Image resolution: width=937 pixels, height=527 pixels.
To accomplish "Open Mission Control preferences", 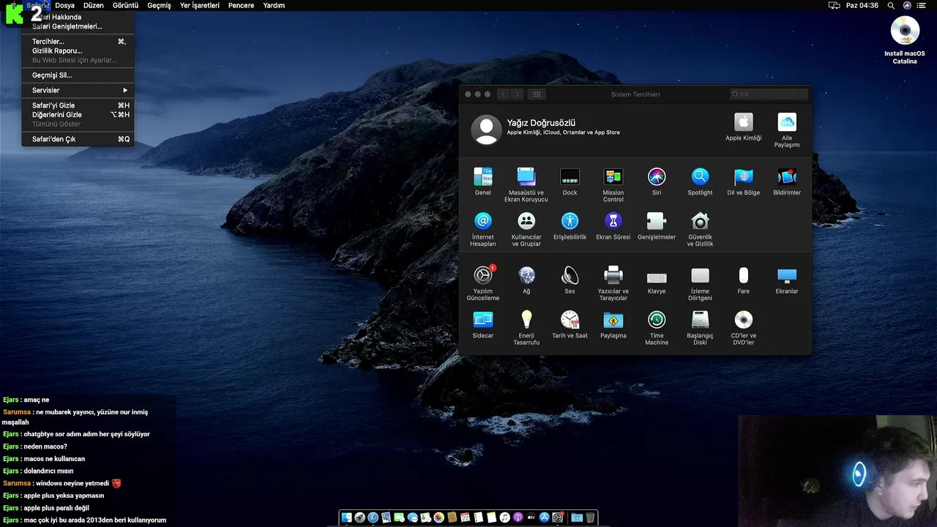I will click(x=613, y=185).
